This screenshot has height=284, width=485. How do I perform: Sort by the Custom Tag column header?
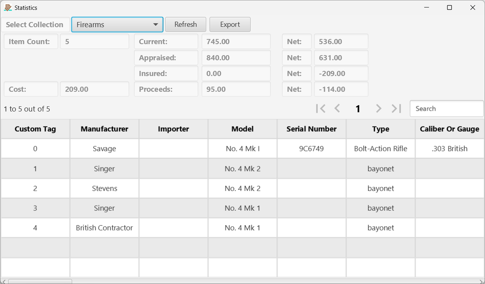(35, 129)
